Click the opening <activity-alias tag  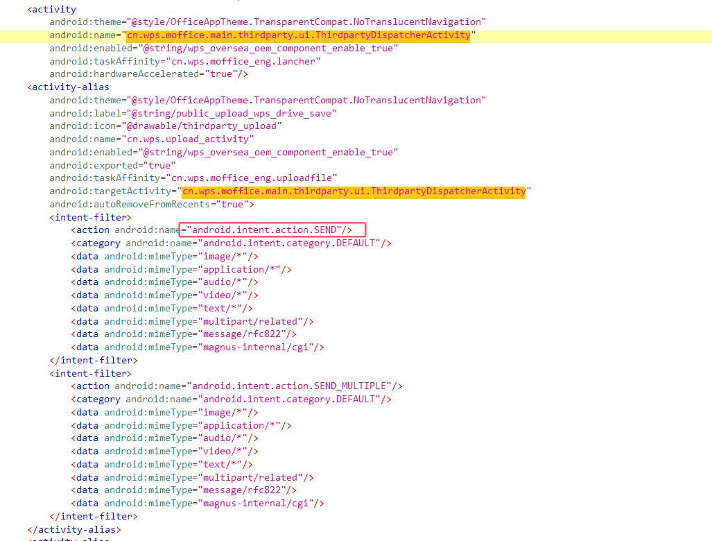click(68, 87)
